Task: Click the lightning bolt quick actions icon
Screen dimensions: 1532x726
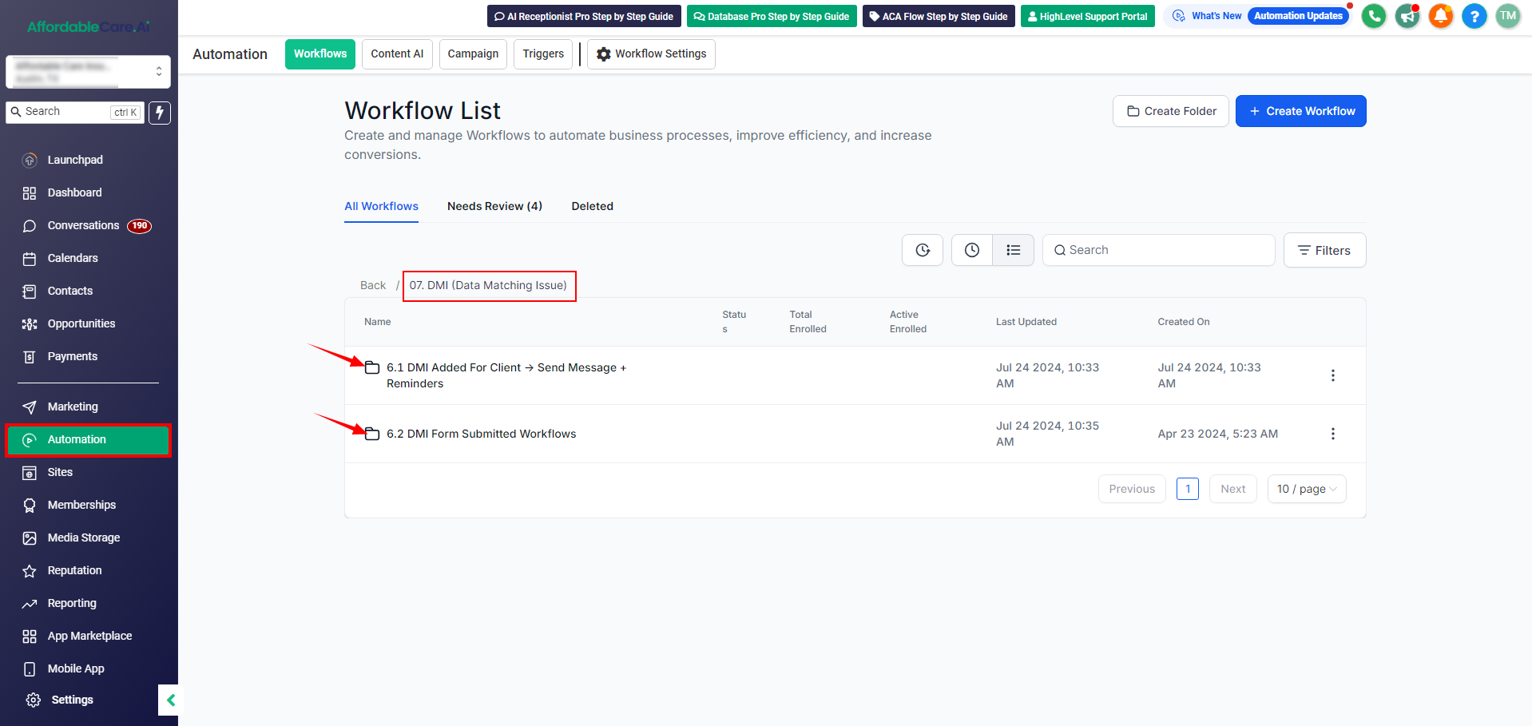Action: pyautogui.click(x=160, y=113)
